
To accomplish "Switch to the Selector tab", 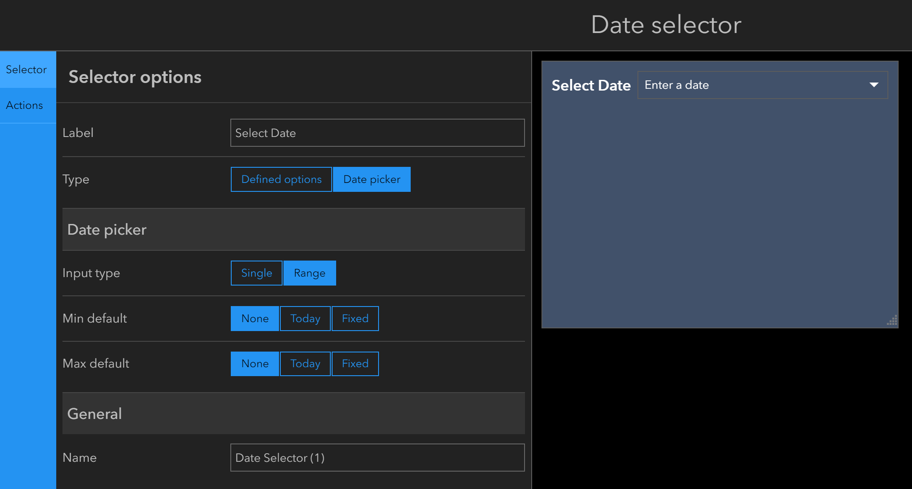I will (x=27, y=70).
